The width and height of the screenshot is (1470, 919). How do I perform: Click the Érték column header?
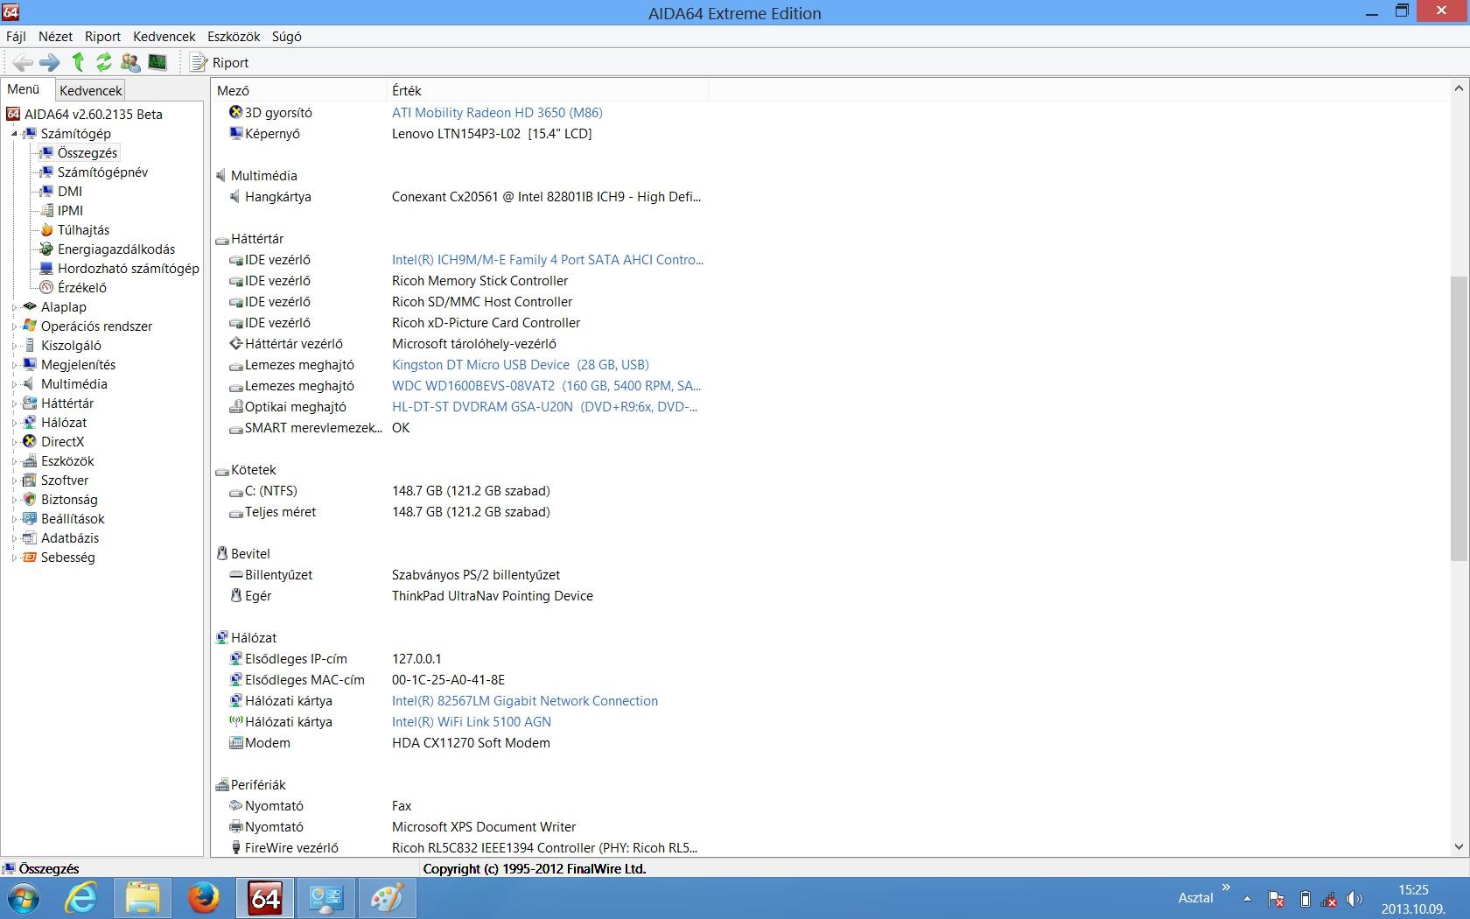click(x=547, y=90)
